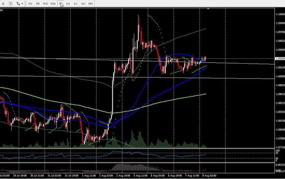The height and width of the screenshot is (179, 285).
Task: Click the toolbar grip handle before M1
Action: (x=26, y=4)
